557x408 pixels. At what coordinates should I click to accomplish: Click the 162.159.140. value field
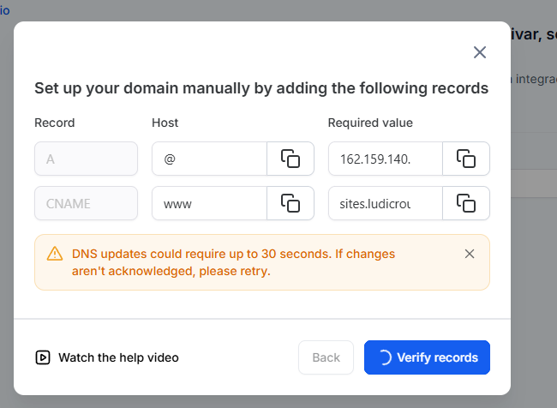click(x=385, y=159)
